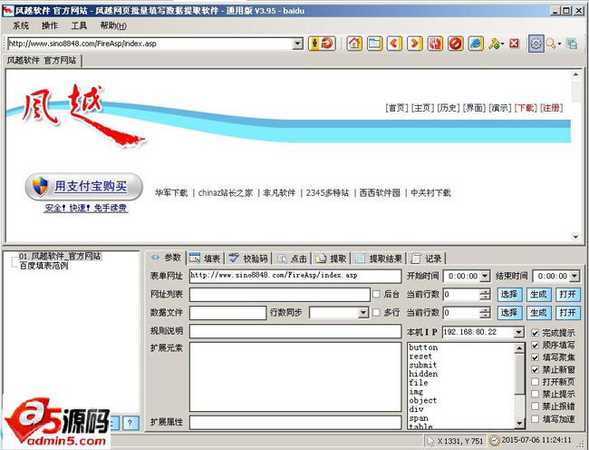Expand the 行数同步 combo box
This screenshot has width=589, height=450.
tap(362, 312)
